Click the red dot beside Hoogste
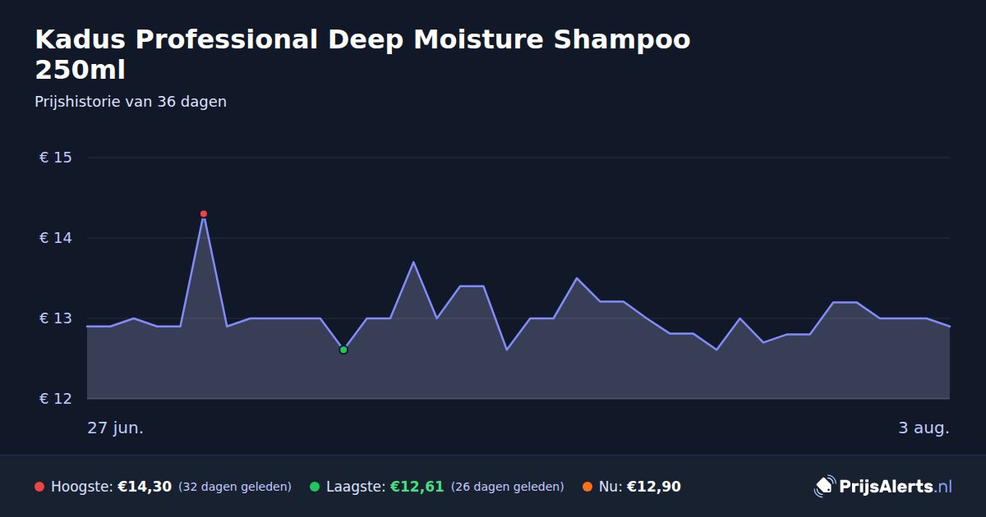Viewport: 986px width, 517px height. 39,487
